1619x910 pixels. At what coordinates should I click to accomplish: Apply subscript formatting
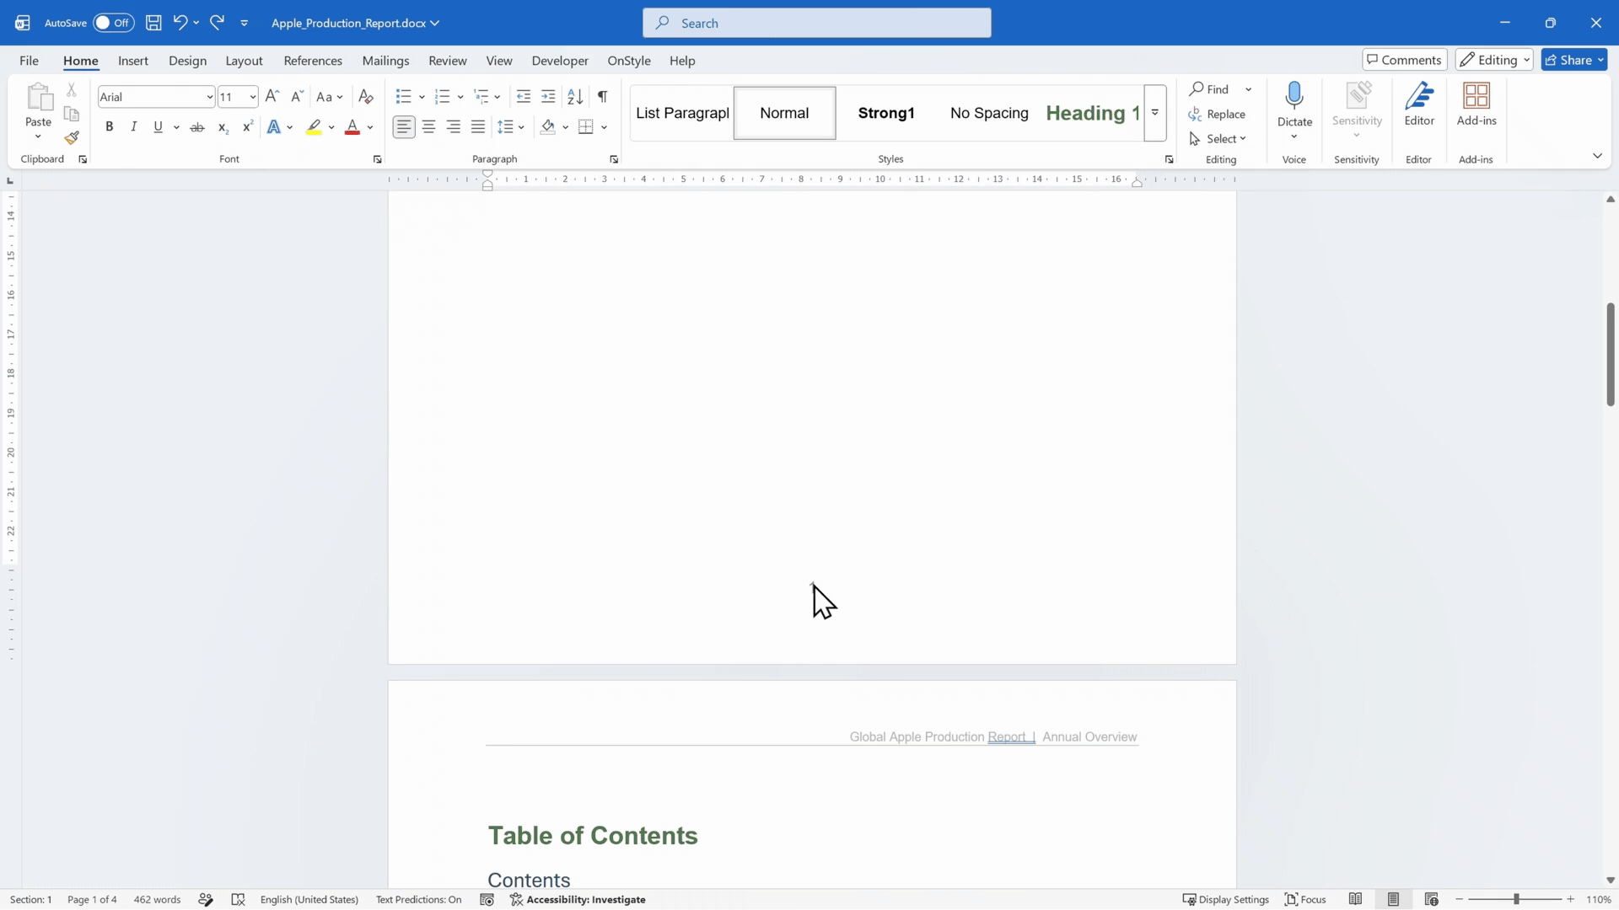[223, 127]
